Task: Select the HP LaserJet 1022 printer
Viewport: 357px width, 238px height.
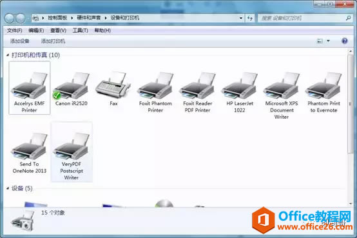Action: click(240, 92)
